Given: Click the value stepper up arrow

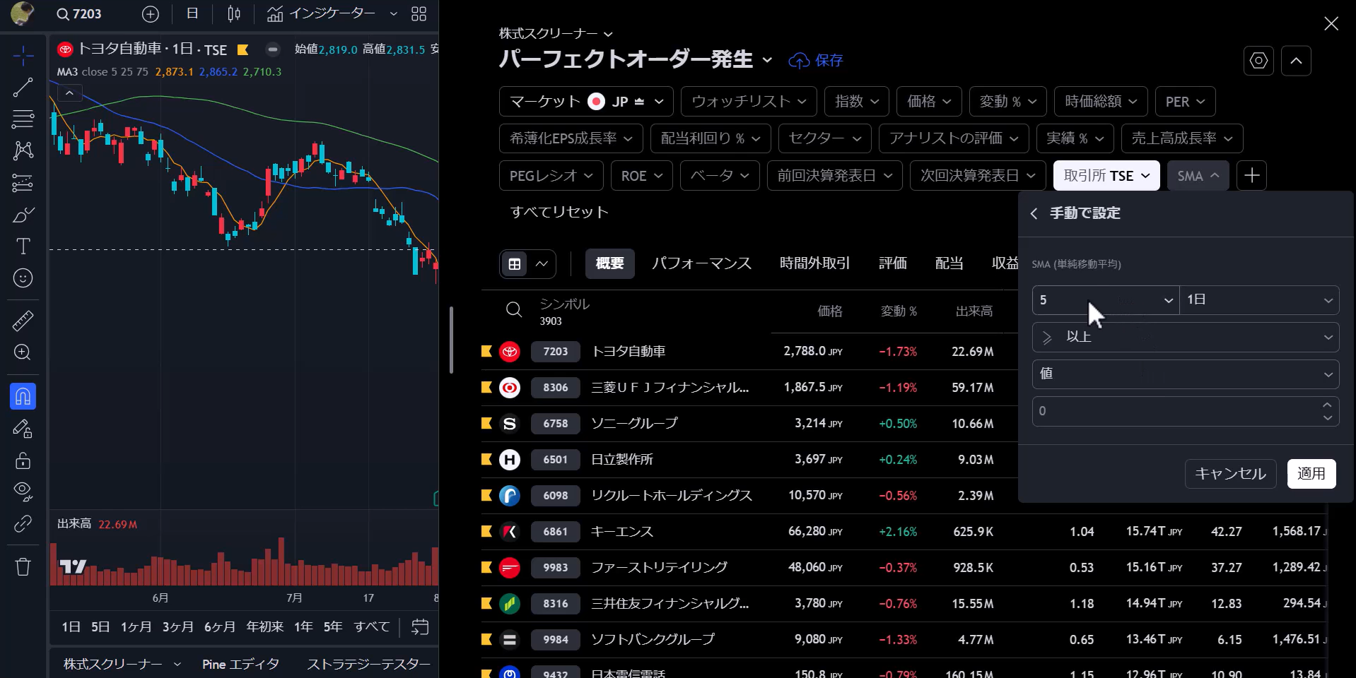Looking at the screenshot, I should coord(1327,405).
